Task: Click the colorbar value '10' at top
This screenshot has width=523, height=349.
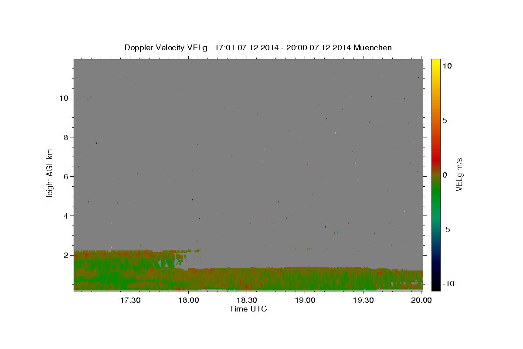Action: (447, 66)
